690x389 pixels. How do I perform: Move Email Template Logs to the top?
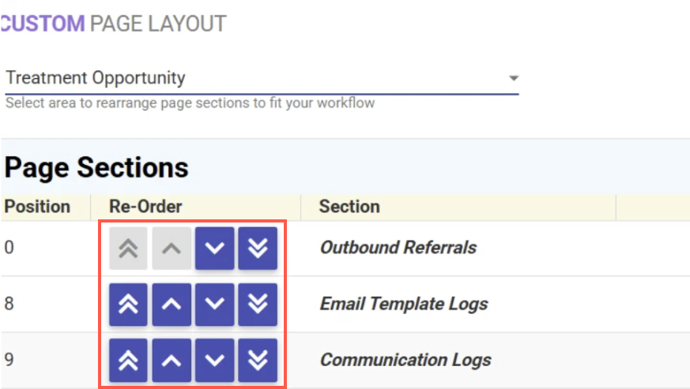(x=128, y=305)
